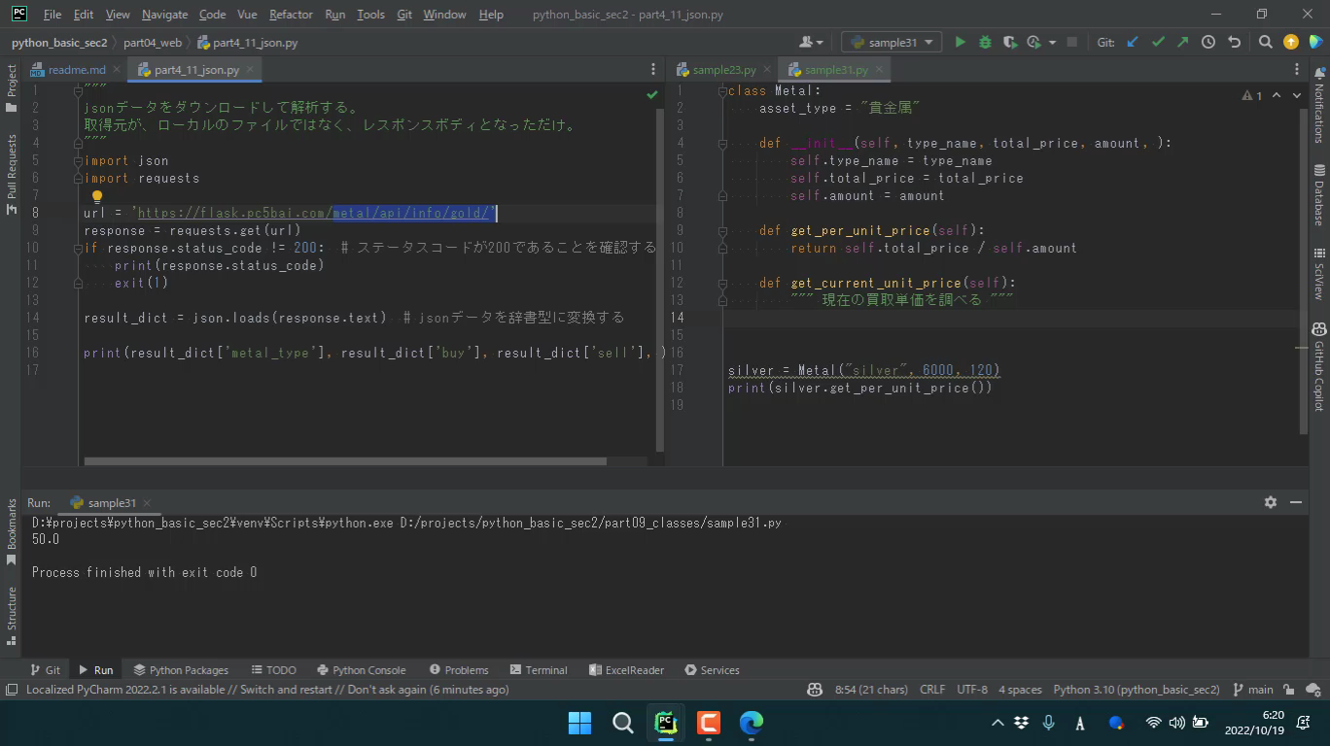Run with coverage using the shield icon

click(1010, 42)
